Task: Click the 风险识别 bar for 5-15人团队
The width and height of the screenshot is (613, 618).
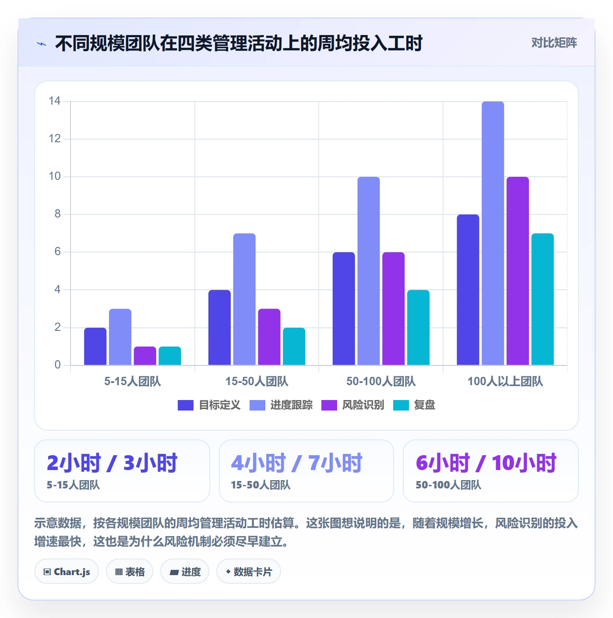Action: click(x=145, y=356)
